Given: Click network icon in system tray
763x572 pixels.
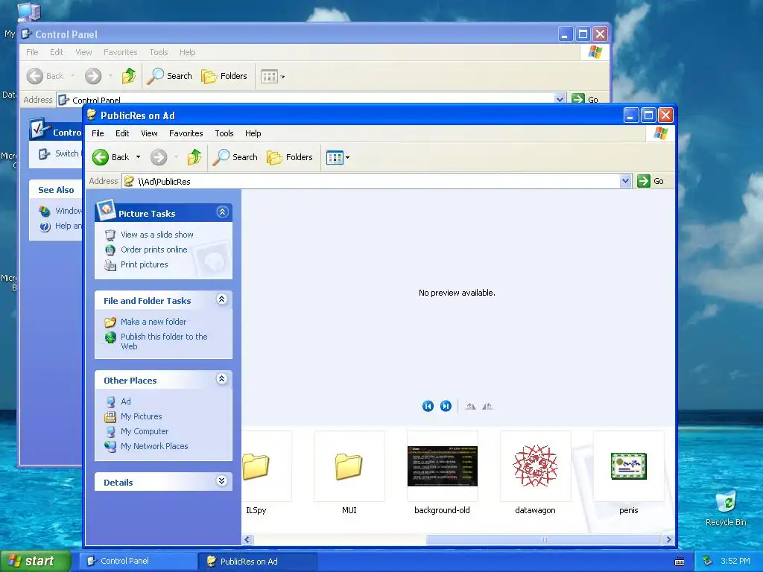Looking at the screenshot, I should (x=708, y=561).
